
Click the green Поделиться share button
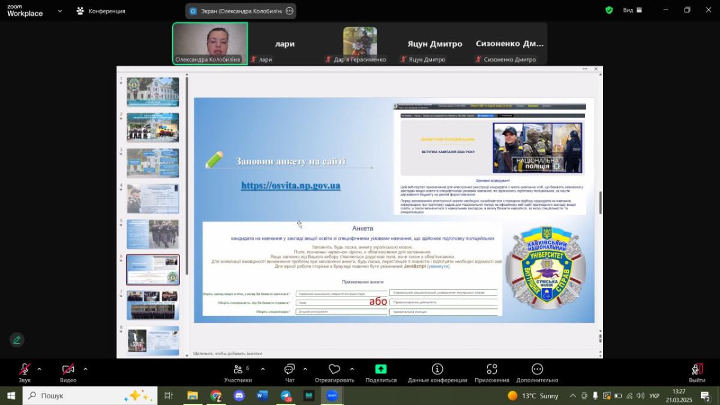pyautogui.click(x=381, y=372)
